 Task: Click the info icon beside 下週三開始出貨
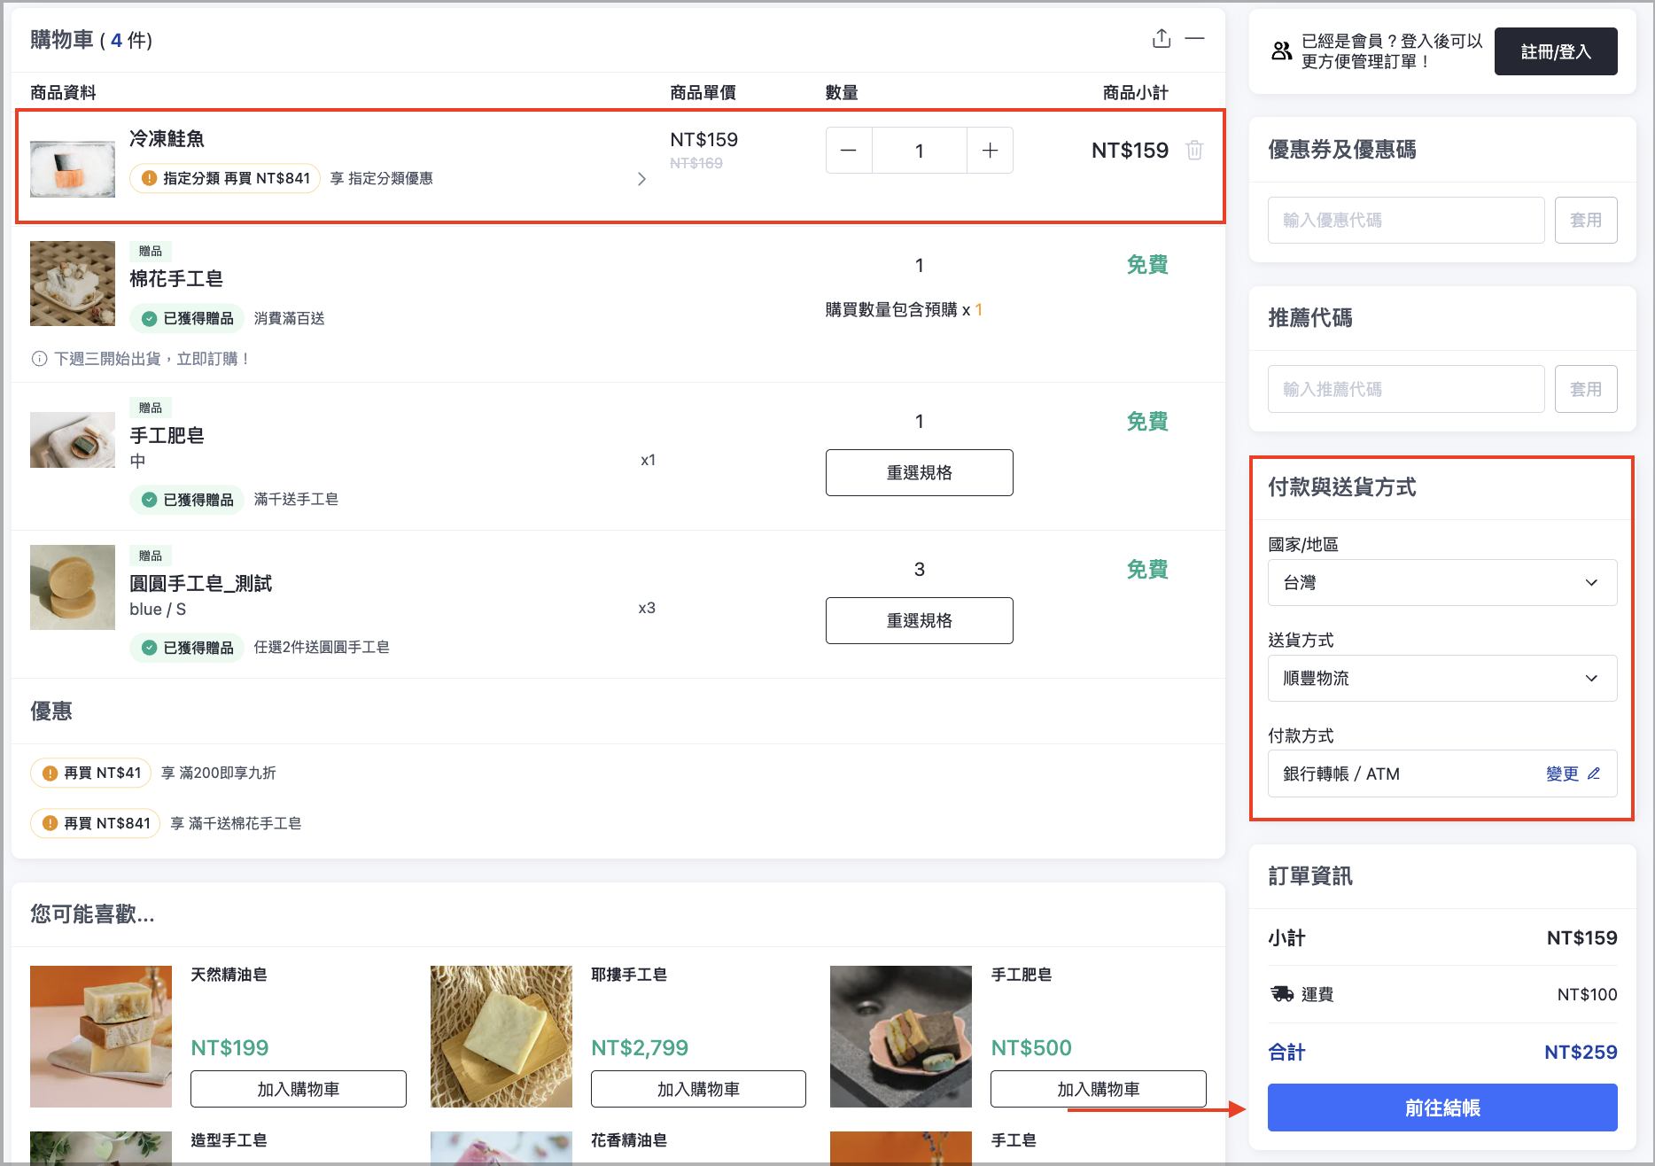click(x=39, y=359)
